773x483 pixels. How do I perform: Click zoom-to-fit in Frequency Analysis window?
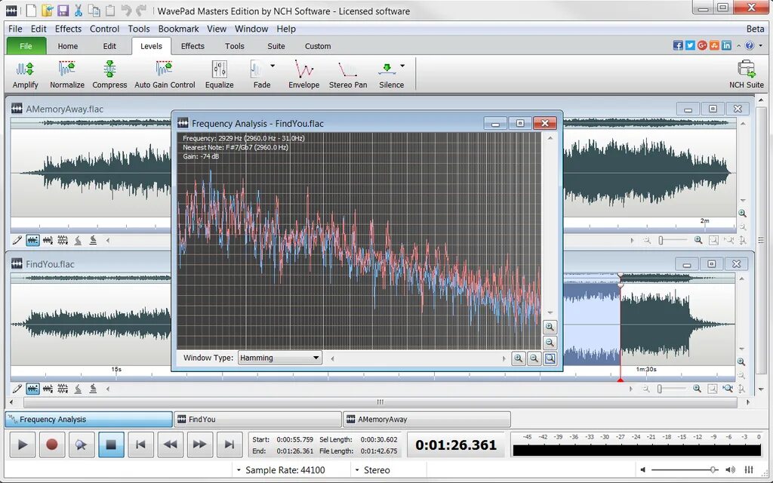(x=550, y=358)
